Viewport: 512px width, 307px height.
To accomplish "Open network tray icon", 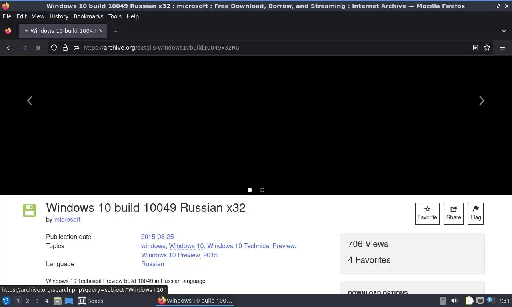I will pyautogui.click(x=480, y=301).
